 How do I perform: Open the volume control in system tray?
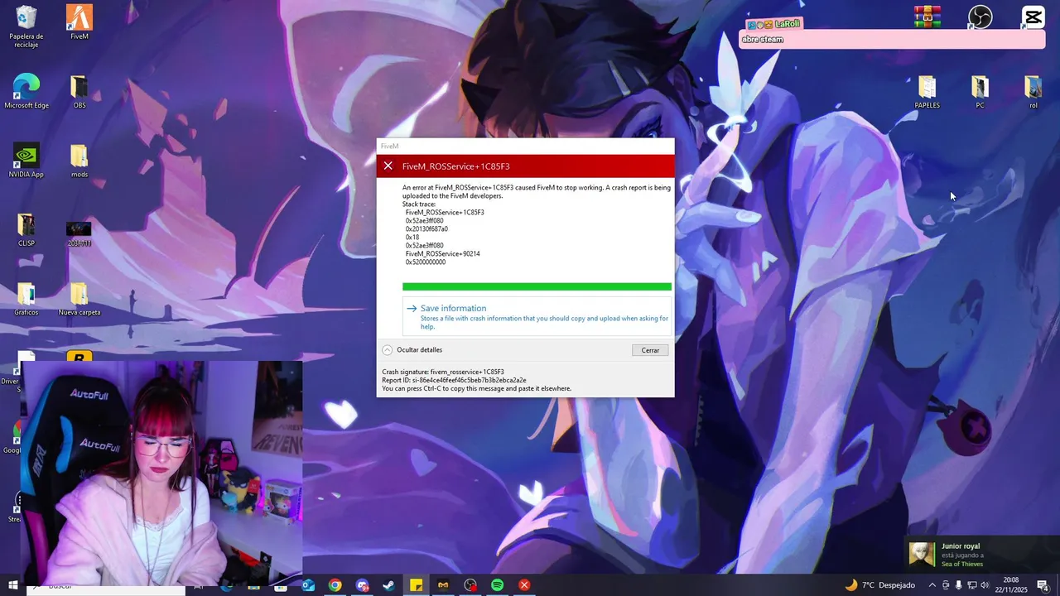pos(985,585)
